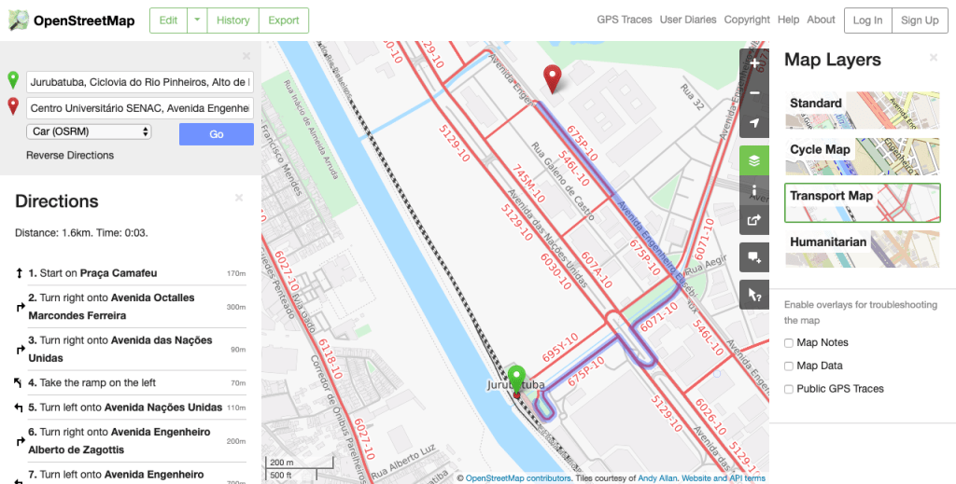The height and width of the screenshot is (484, 956).
Task: Open the History tab
Action: tap(232, 21)
